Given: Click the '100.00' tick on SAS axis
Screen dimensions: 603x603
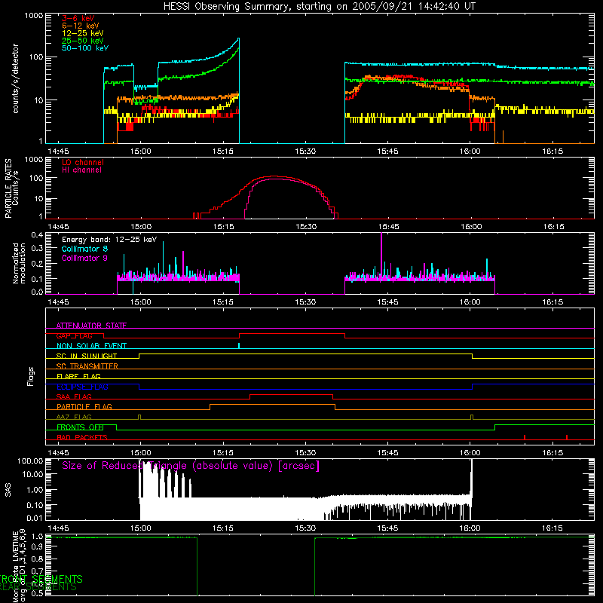Looking at the screenshot, I should tap(30, 461).
